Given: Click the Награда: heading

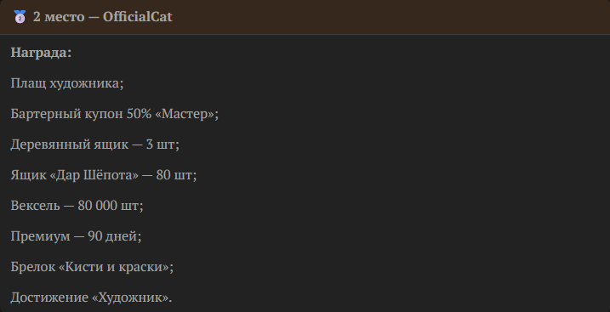Looking at the screenshot, I should tap(41, 53).
